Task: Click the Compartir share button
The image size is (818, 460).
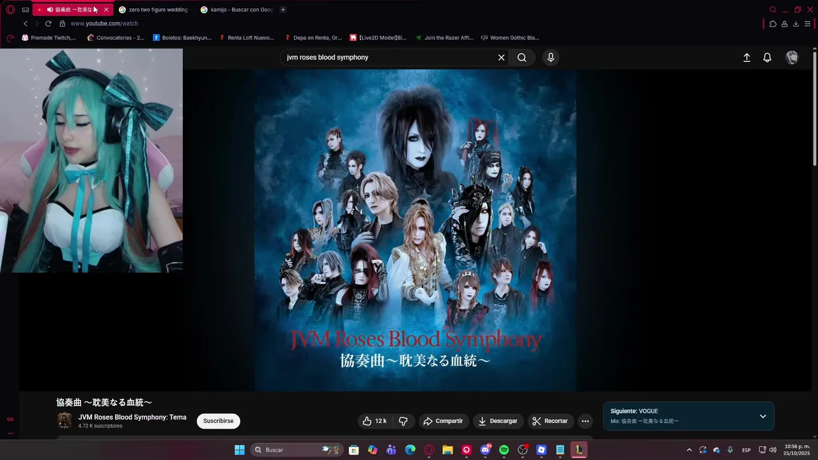Action: pyautogui.click(x=443, y=421)
